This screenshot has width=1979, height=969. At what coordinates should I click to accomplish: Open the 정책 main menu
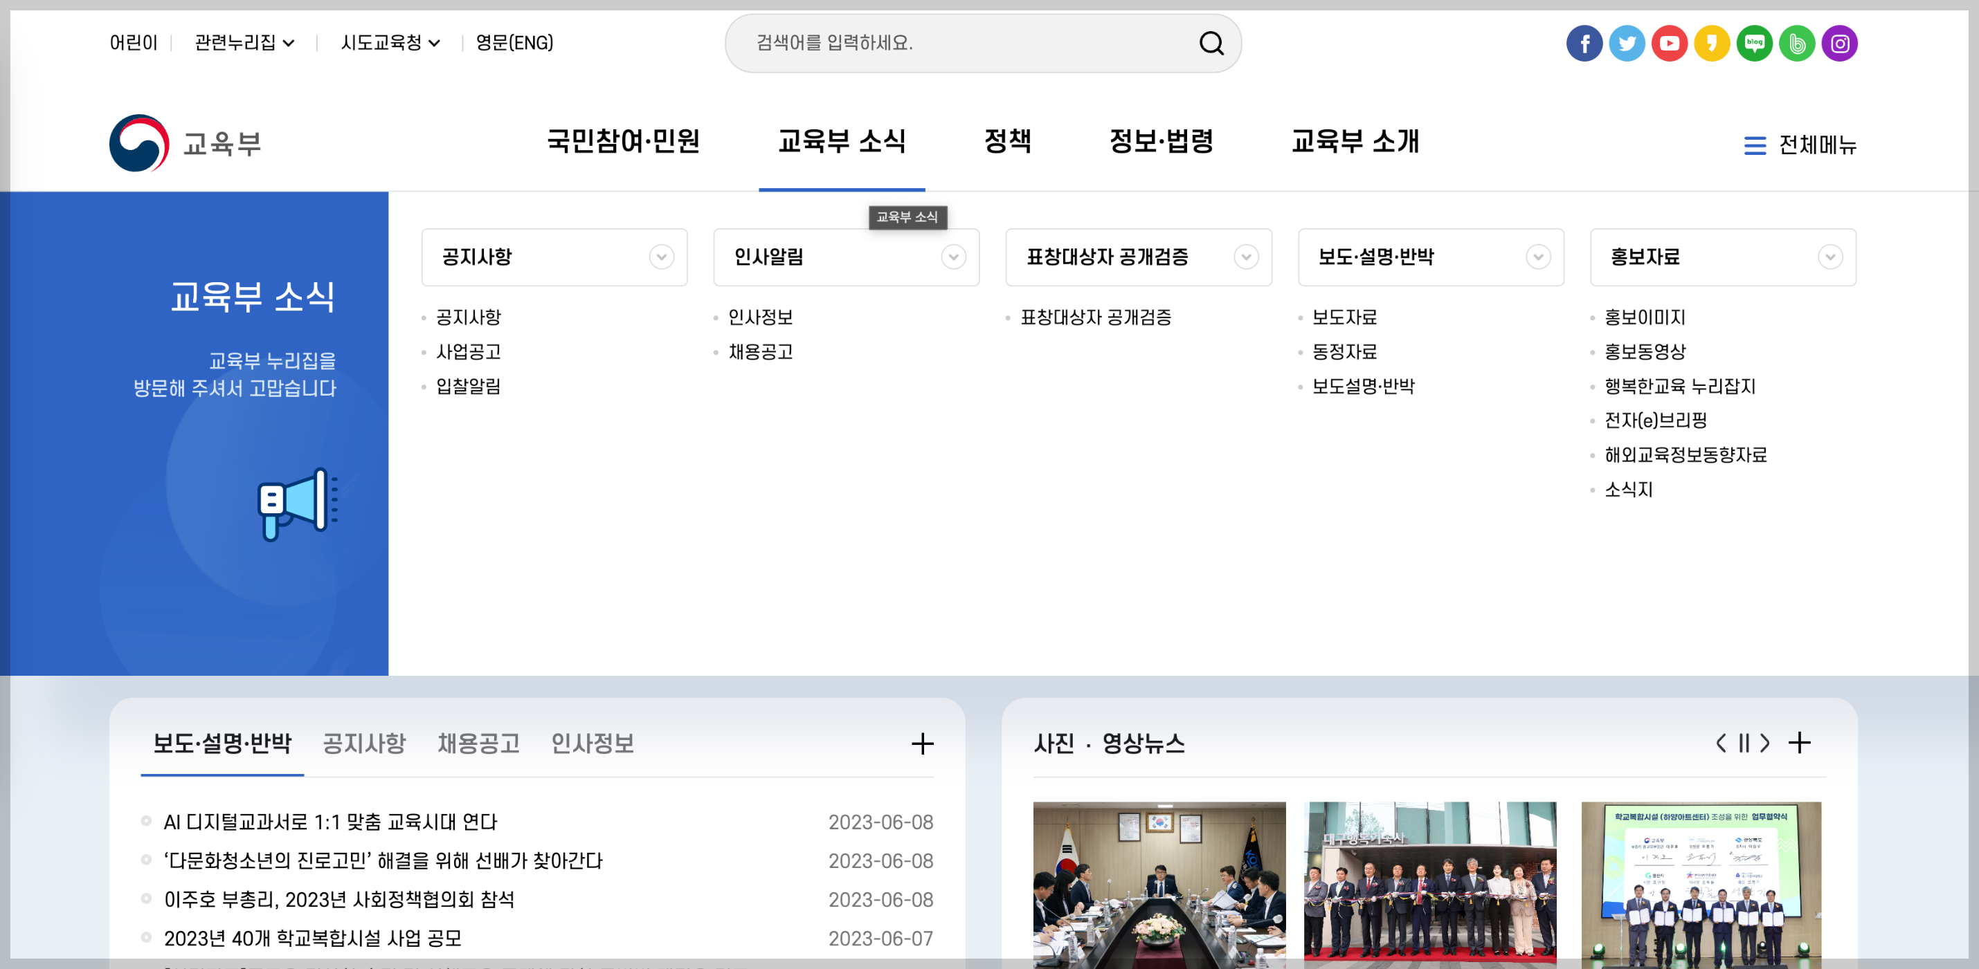point(1007,141)
